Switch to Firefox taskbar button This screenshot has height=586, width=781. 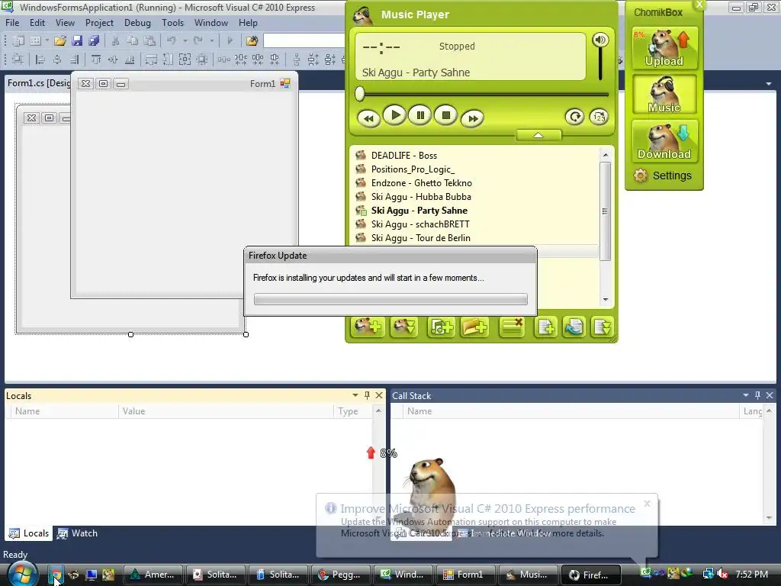(x=591, y=575)
